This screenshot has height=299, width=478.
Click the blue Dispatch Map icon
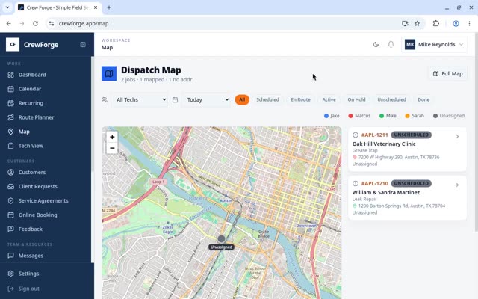pyautogui.click(x=109, y=73)
